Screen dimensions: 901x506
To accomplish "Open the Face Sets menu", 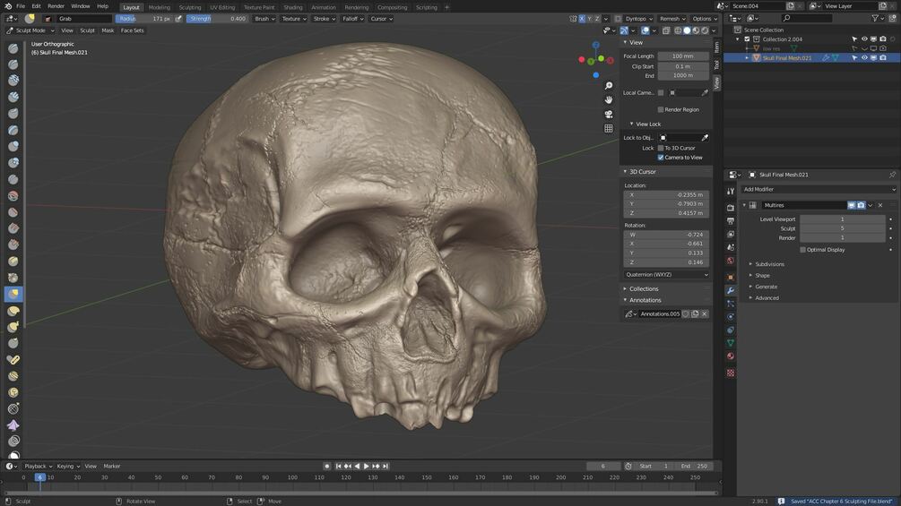I will tap(132, 30).
